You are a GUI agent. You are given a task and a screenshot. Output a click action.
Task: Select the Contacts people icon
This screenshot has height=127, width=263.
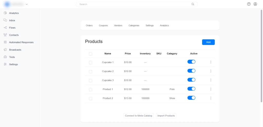(x=5, y=35)
